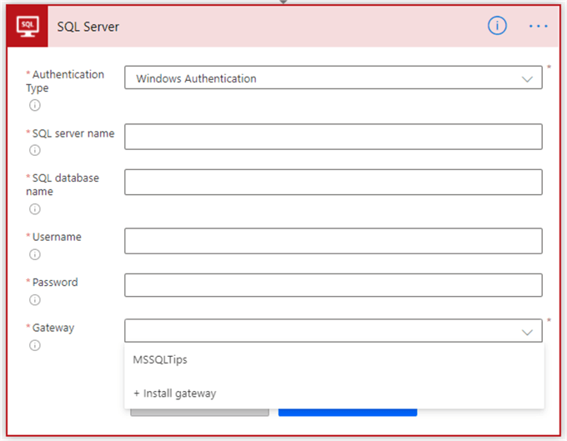This screenshot has width=567, height=441.
Task: Click the Authentication Type label
Action: (x=65, y=82)
